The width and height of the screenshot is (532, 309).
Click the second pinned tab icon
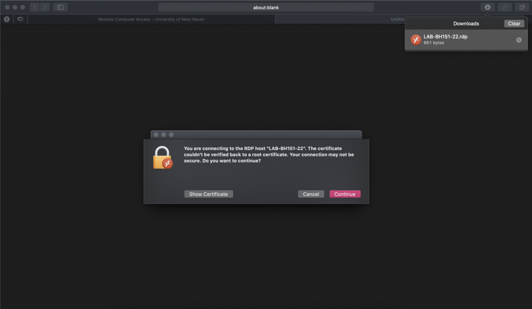21,19
